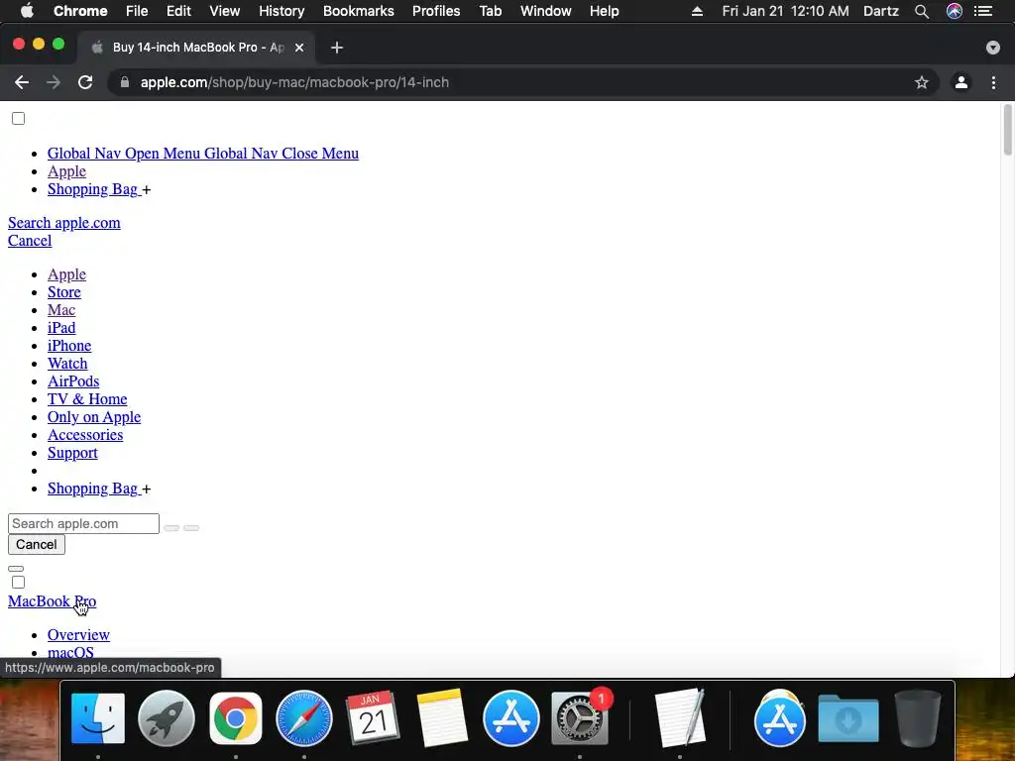Open the tab search dropdown arrow
The width and height of the screenshot is (1015, 761).
[x=992, y=48]
